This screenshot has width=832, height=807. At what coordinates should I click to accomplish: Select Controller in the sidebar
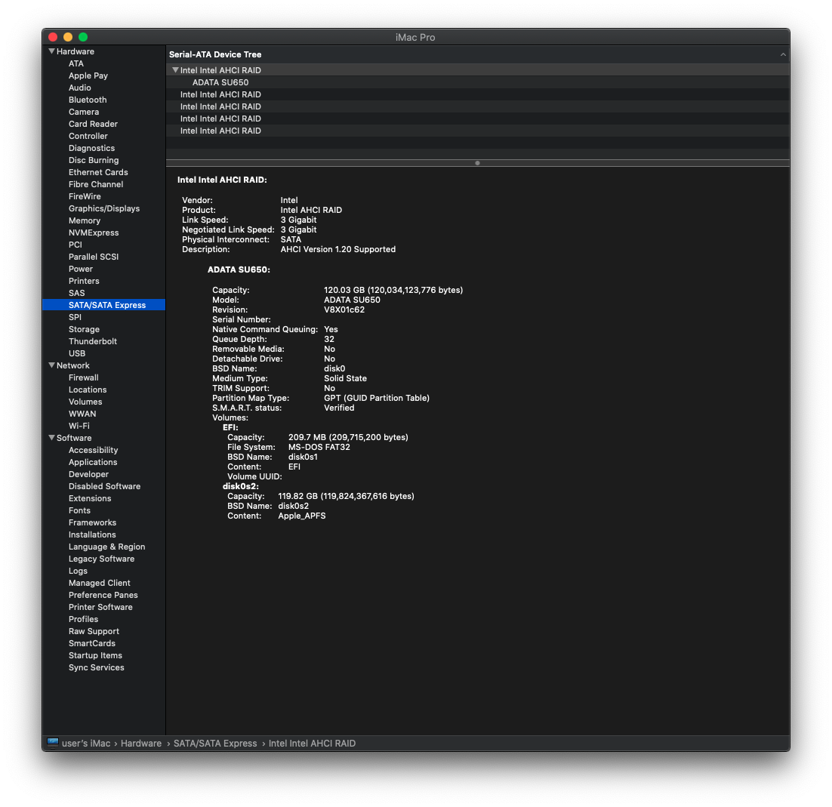pos(88,137)
